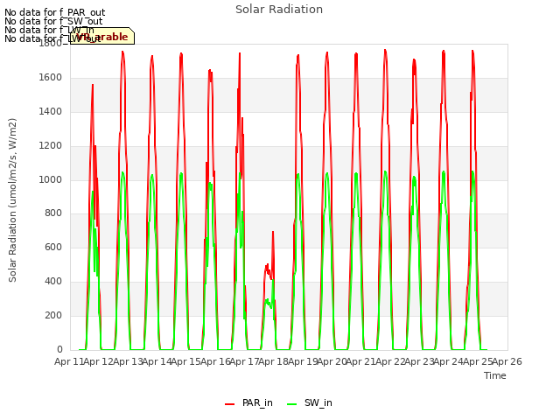The image size is (560, 420).
Task: Click the 1600 y-axis tick label
Action: (51, 78)
